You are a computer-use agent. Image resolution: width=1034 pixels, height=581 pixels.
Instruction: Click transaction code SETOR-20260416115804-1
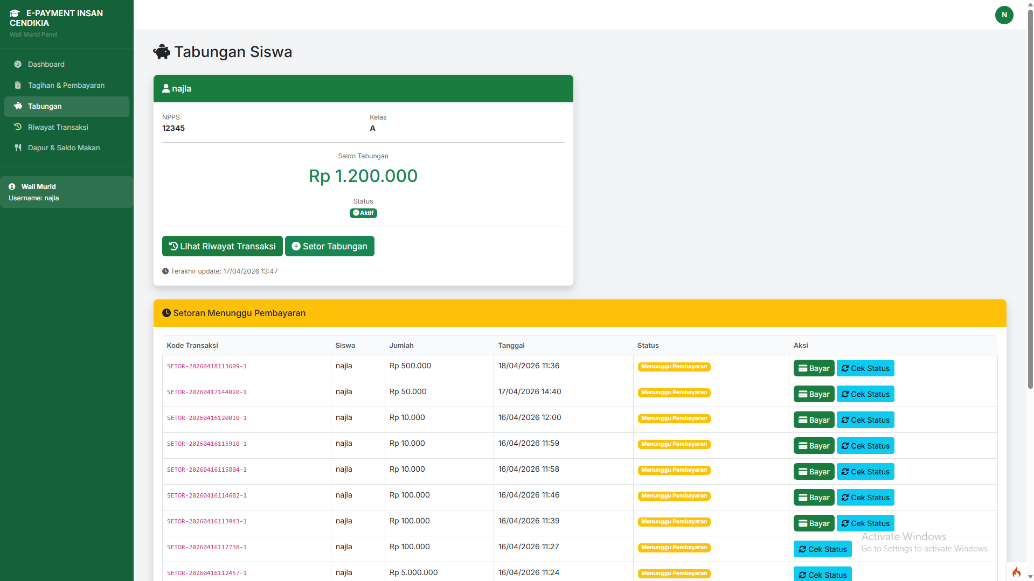pos(207,470)
